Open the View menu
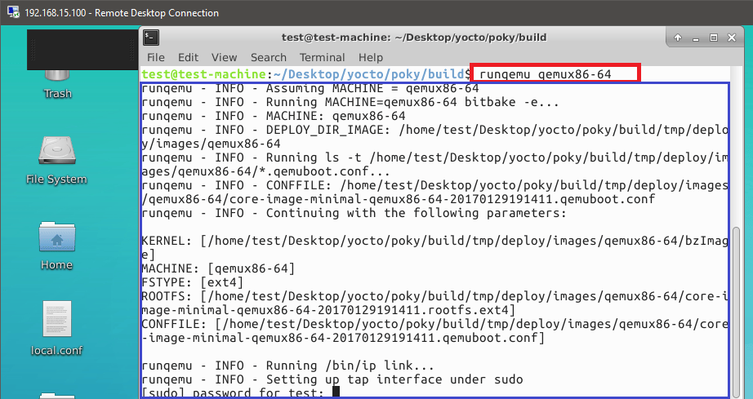The image size is (753, 399). 224,57
